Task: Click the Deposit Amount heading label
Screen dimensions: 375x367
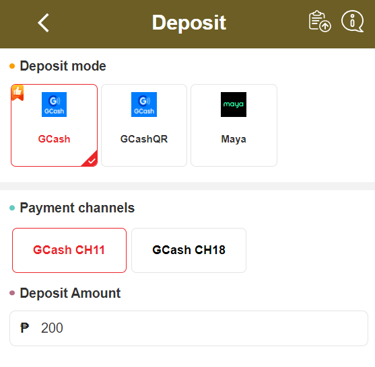Action: click(70, 293)
